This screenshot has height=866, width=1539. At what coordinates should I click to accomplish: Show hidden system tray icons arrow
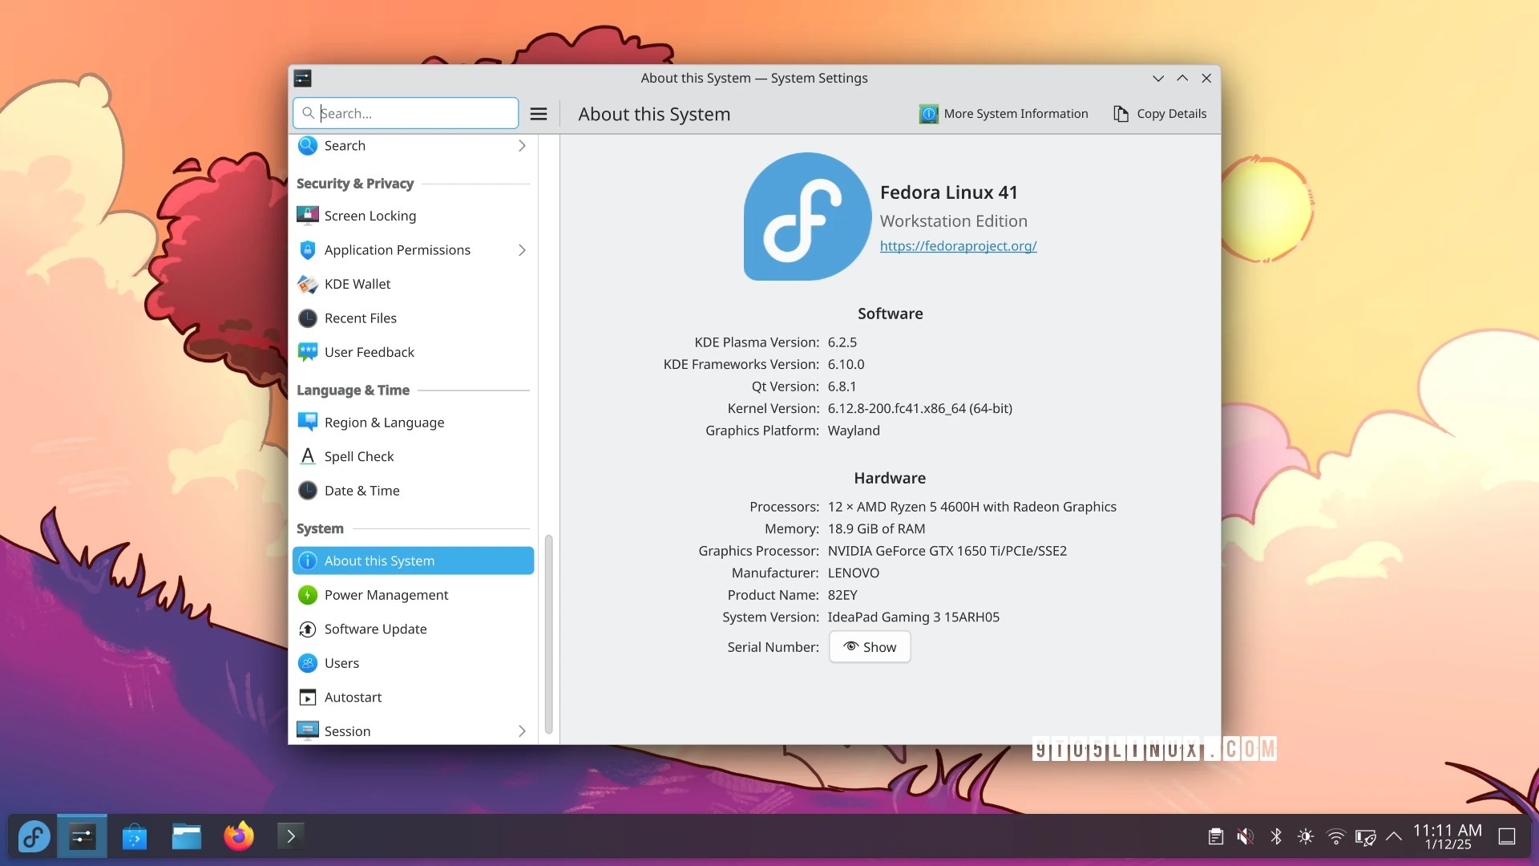tap(1394, 837)
